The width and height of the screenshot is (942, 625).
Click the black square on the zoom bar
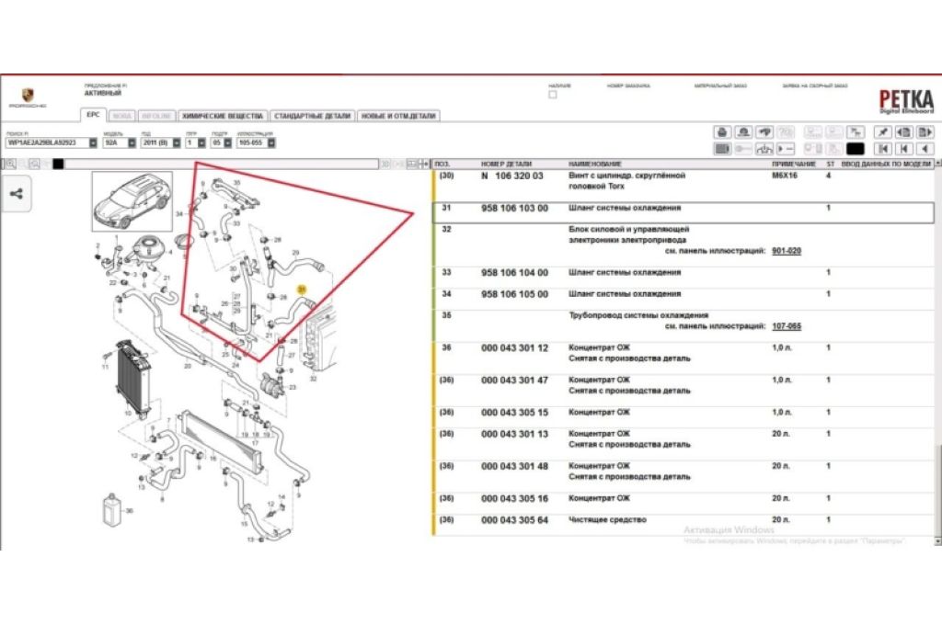58,164
